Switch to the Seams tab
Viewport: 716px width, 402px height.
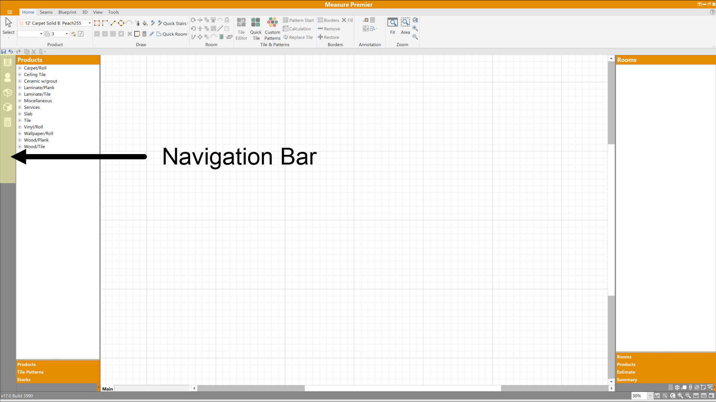tap(46, 12)
